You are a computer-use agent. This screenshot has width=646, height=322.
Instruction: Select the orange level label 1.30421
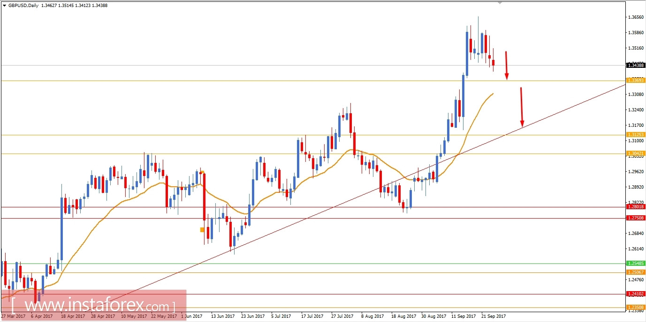click(x=636, y=153)
